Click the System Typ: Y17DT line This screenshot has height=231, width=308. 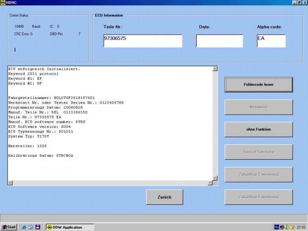pos(28,136)
